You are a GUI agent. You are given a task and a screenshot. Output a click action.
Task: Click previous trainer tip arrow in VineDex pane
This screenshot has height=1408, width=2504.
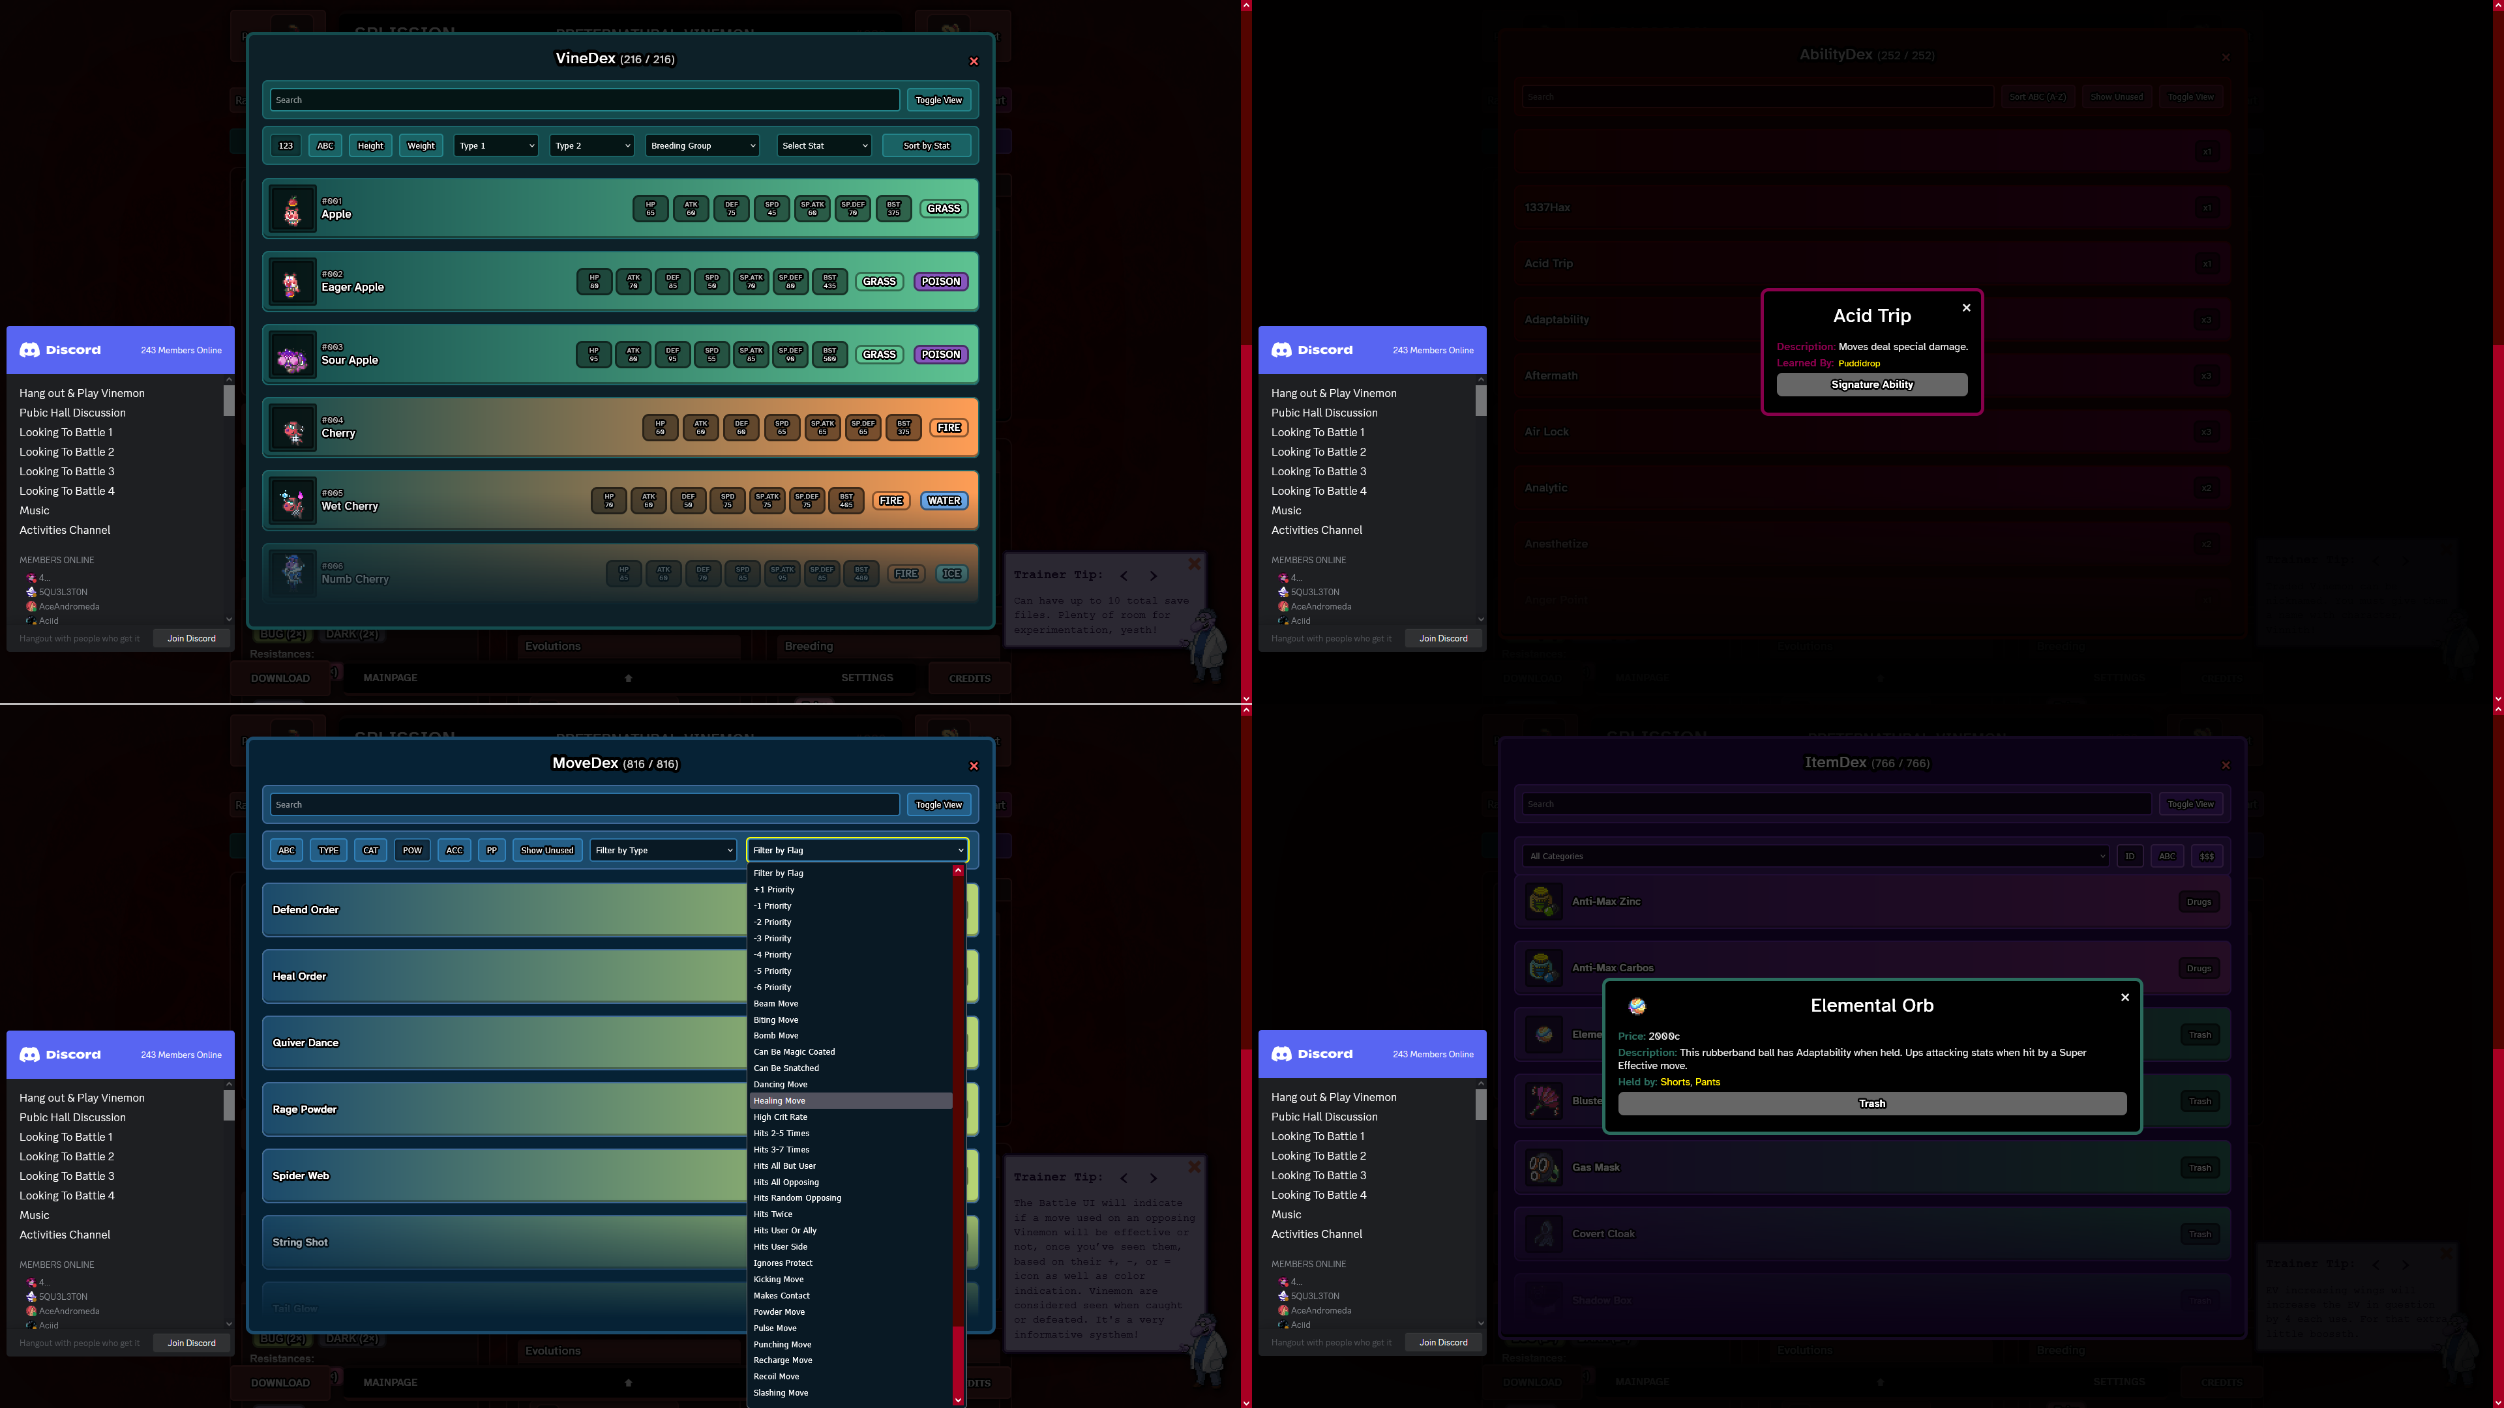(1124, 575)
